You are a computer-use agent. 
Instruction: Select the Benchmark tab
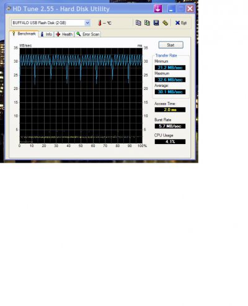coord(24,34)
